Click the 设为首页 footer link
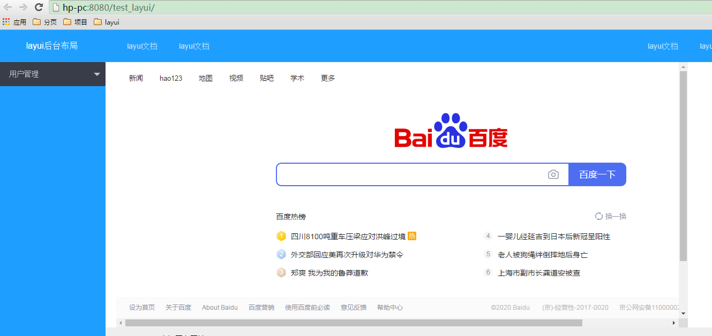The image size is (712, 336). click(142, 308)
